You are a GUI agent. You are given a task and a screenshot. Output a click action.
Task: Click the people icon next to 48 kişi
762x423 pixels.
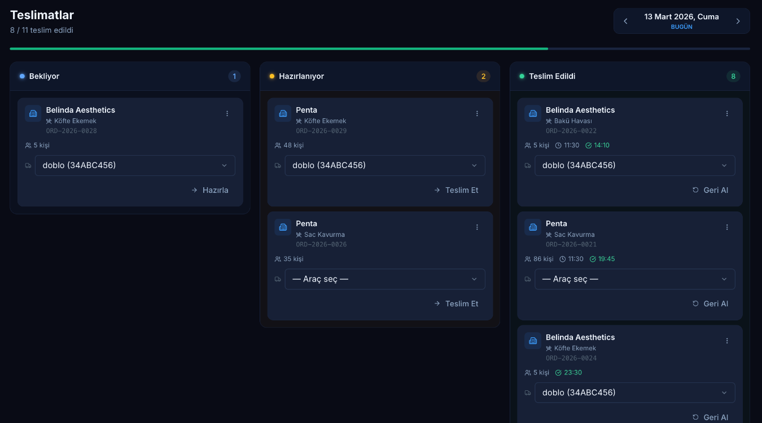coord(278,146)
